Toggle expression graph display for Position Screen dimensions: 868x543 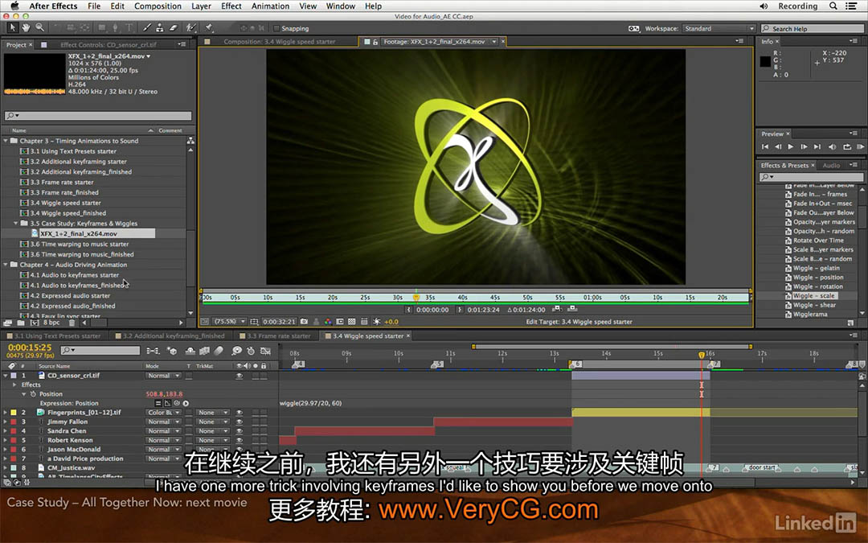coord(167,403)
